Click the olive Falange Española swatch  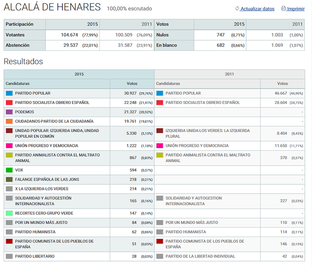[9, 179]
